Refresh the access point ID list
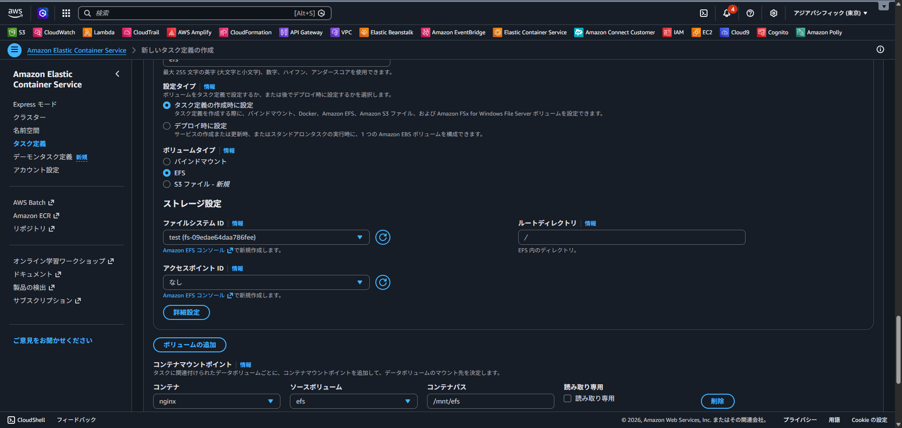Screen dimensions: 902x428 [383, 282]
